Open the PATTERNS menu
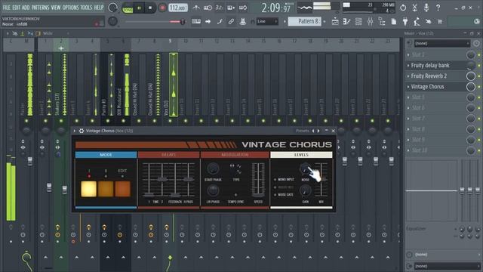This screenshot has width=483, height=272. click(x=40, y=8)
